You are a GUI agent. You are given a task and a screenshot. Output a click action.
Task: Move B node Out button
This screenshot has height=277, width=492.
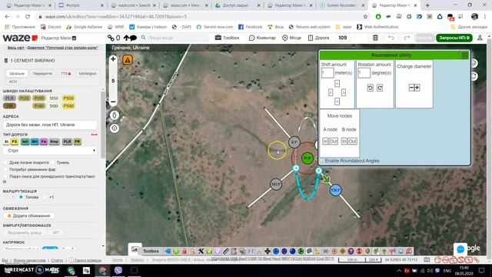coord(352,142)
